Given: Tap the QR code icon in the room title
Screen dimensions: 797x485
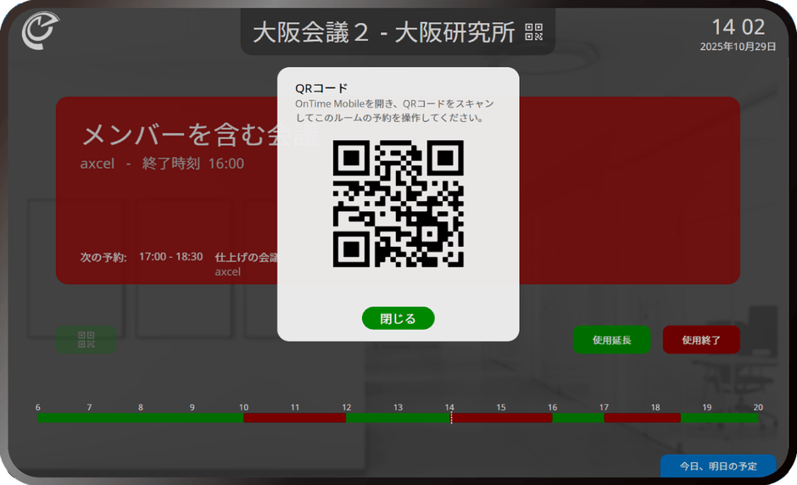Looking at the screenshot, I should tap(533, 32).
